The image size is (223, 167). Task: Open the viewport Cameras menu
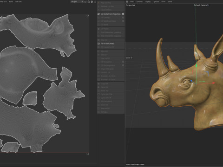pos(139,1)
